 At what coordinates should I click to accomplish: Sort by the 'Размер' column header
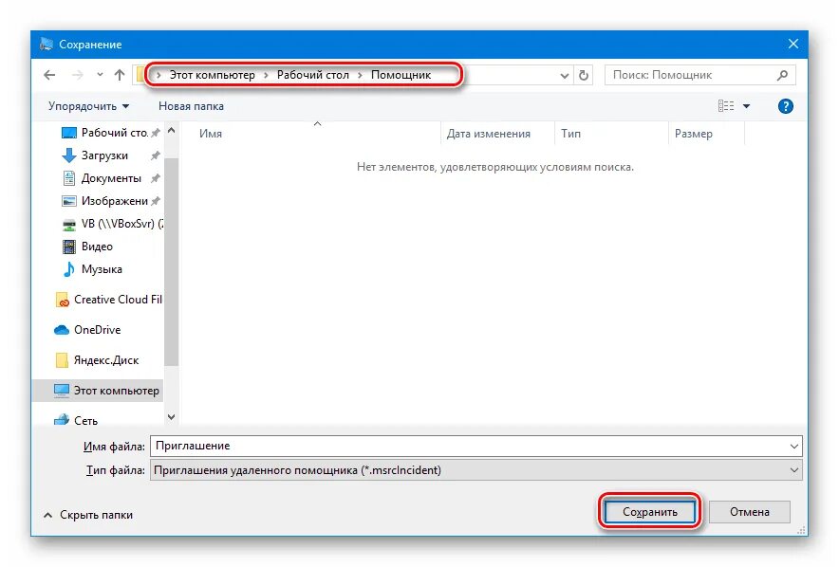pyautogui.click(x=706, y=134)
